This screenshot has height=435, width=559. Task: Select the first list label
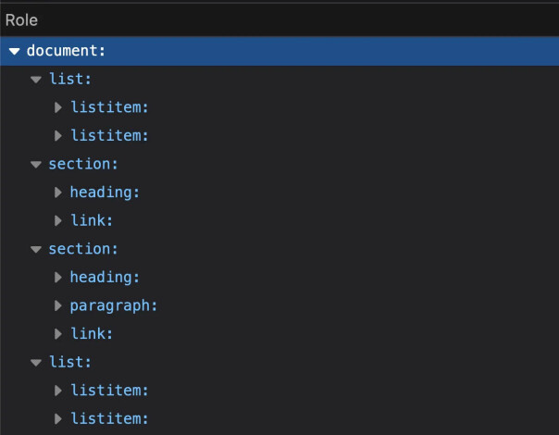pos(70,79)
